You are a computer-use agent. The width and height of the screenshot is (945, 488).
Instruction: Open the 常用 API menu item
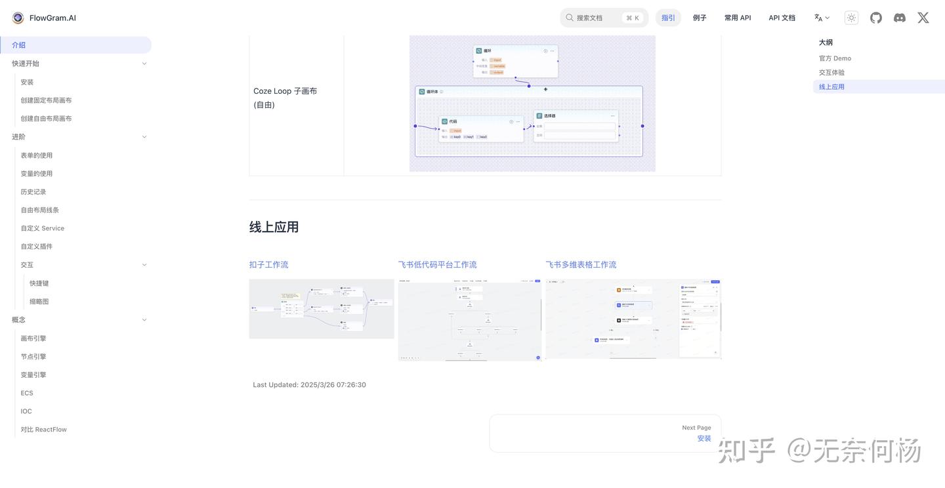tap(737, 17)
